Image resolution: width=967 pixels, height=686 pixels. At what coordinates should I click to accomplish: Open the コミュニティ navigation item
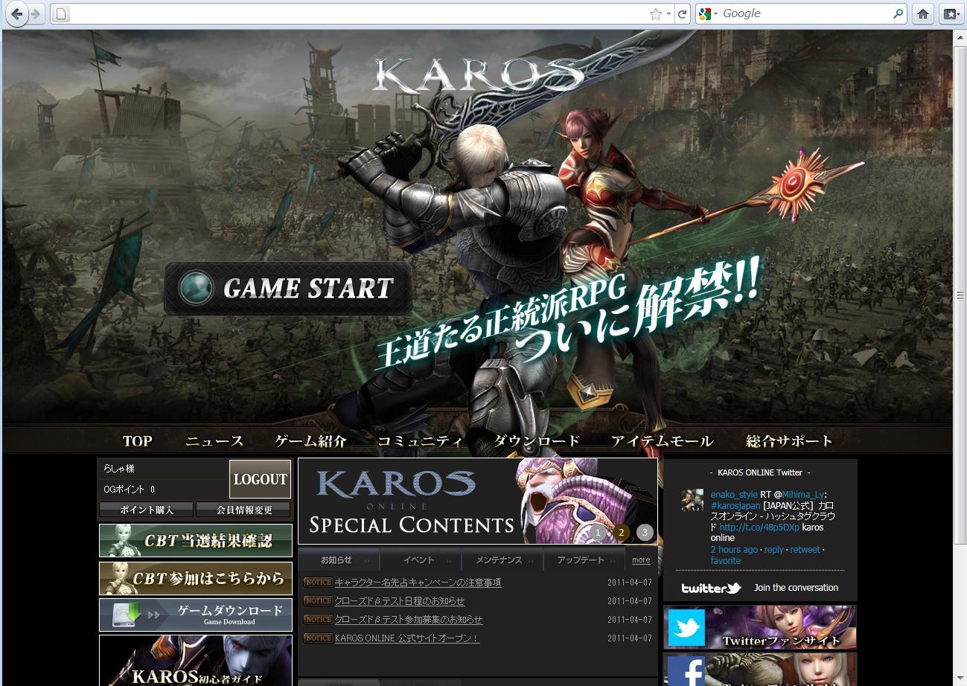(x=420, y=440)
